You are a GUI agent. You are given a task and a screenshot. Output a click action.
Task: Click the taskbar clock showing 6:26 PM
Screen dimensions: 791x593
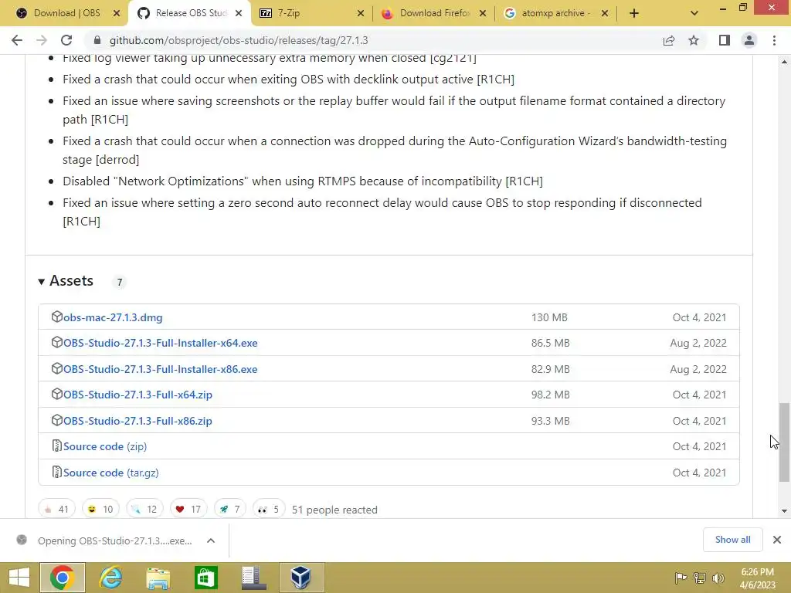(757, 578)
